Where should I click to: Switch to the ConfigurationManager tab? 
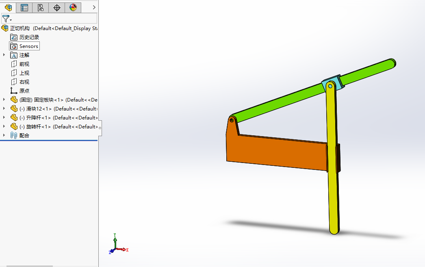click(40, 8)
